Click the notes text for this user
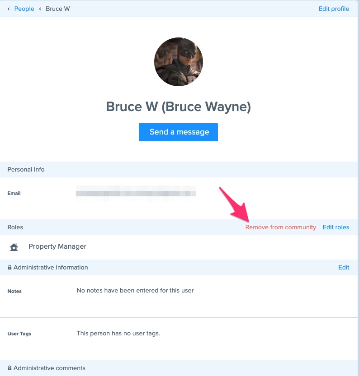 (x=135, y=290)
